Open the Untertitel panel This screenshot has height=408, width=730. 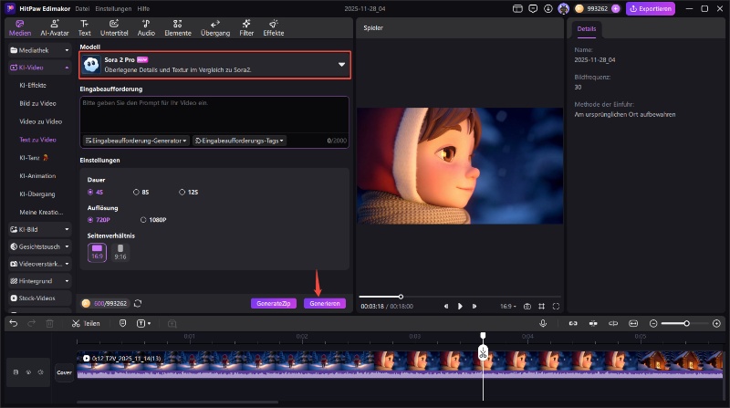[113, 26]
